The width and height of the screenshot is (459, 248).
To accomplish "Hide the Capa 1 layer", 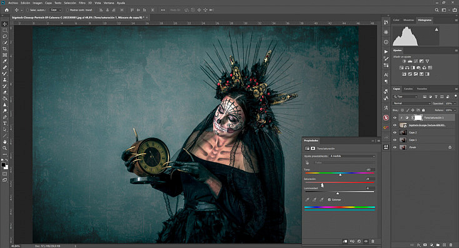I will 395,140.
